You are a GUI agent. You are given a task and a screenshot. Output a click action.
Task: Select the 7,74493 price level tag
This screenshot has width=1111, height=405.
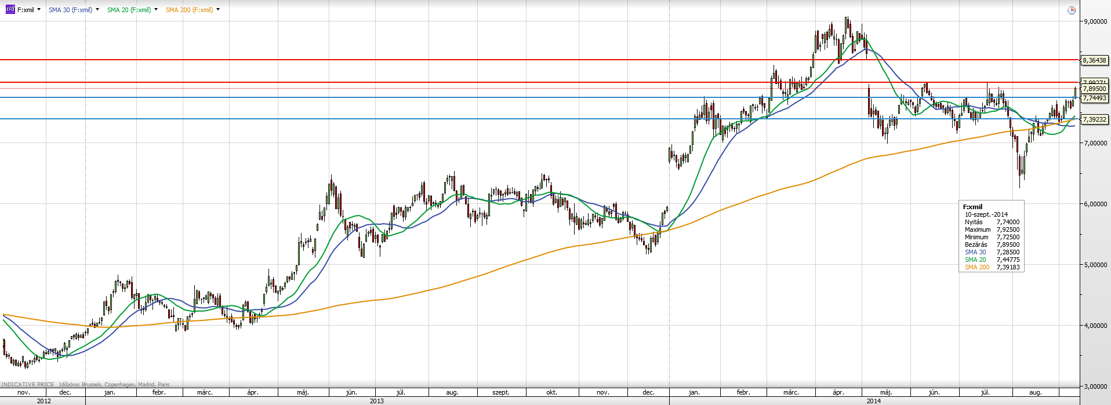pyautogui.click(x=1094, y=98)
